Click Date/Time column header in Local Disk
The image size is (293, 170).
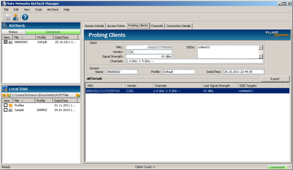click(x=65, y=100)
